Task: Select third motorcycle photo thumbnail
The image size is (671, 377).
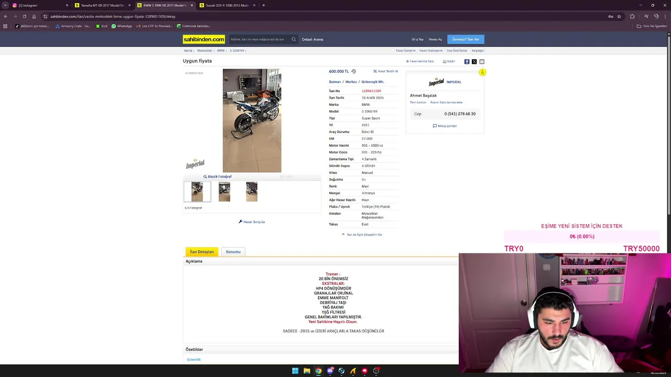Action: click(x=252, y=192)
